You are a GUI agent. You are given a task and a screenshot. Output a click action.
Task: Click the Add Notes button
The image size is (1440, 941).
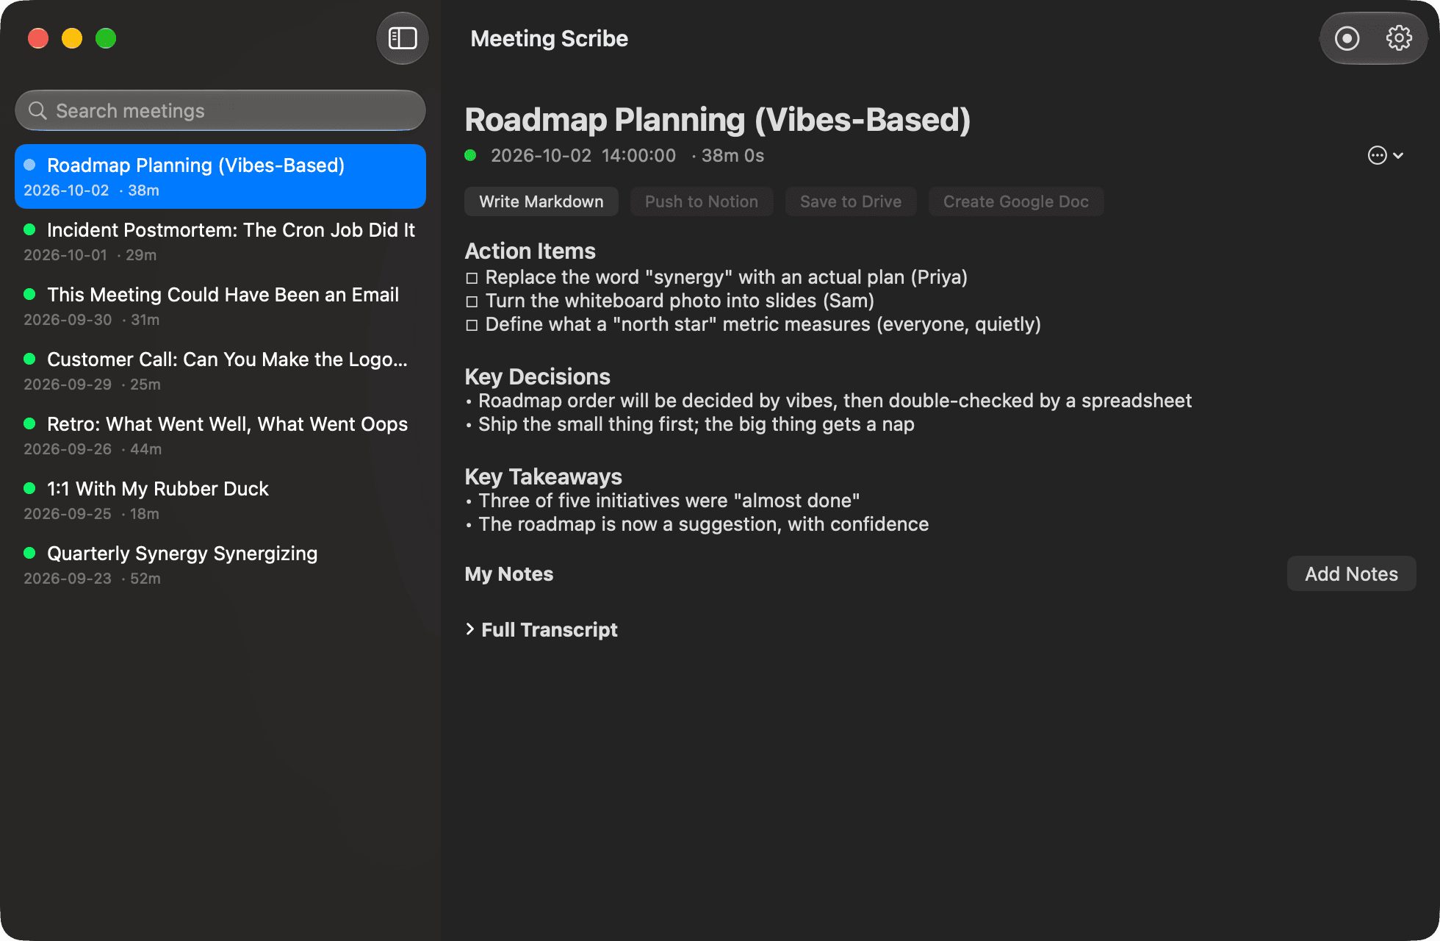click(1352, 573)
